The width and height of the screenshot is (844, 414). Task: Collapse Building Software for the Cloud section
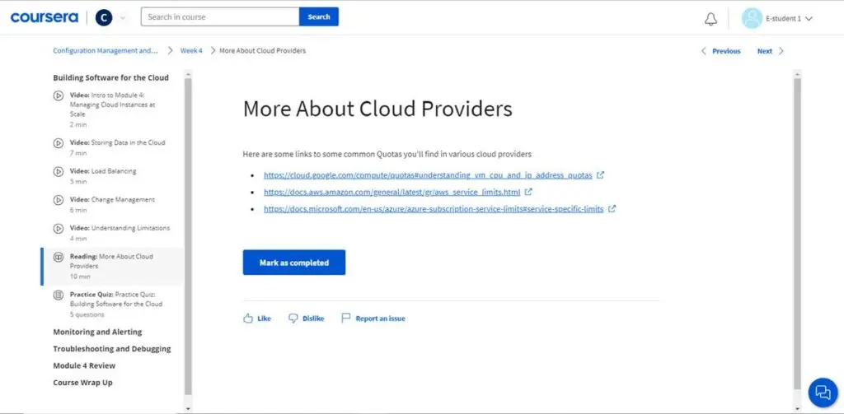(111, 77)
